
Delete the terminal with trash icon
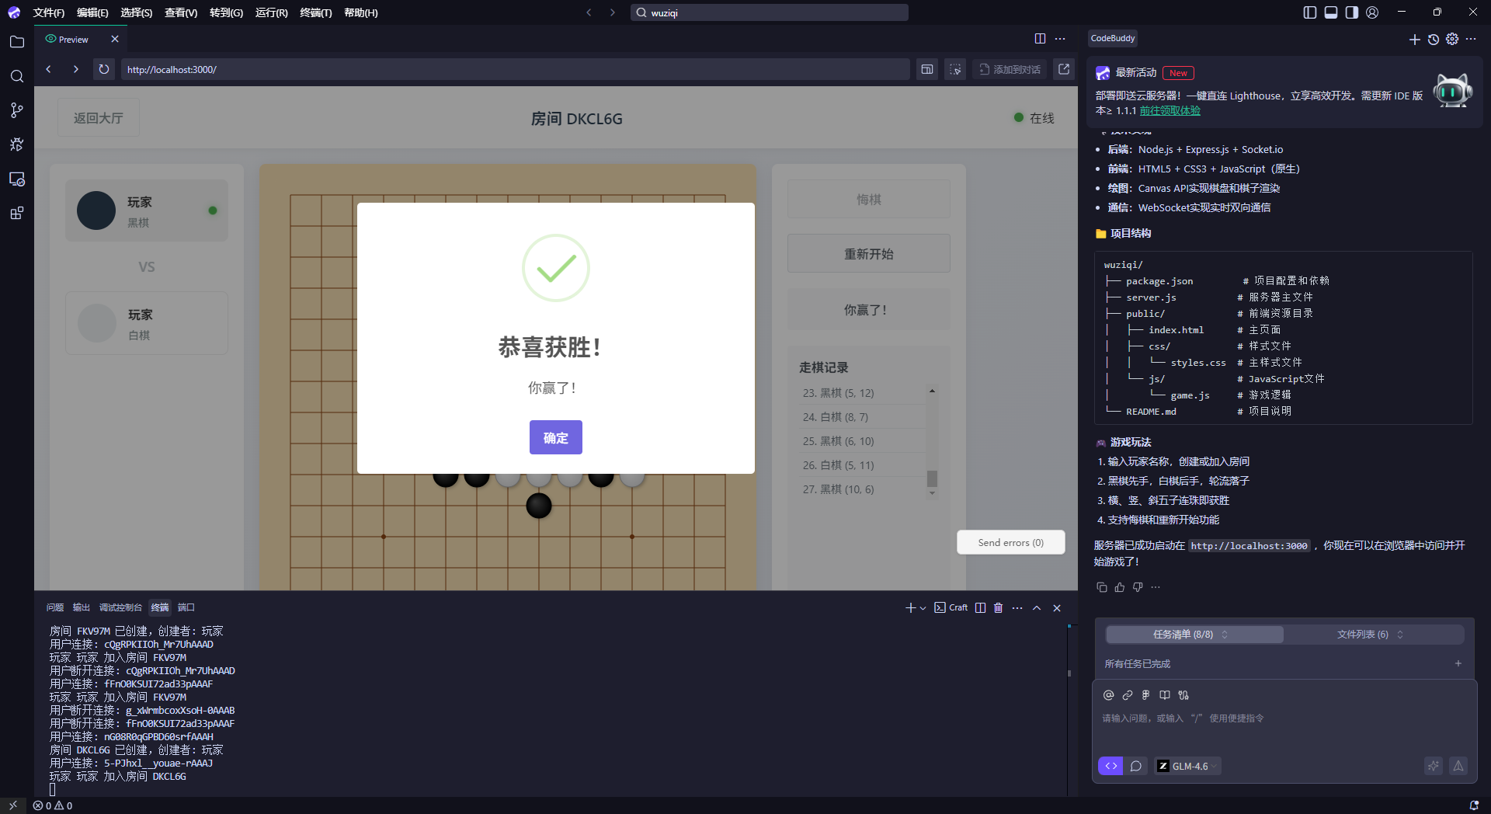pyautogui.click(x=999, y=607)
